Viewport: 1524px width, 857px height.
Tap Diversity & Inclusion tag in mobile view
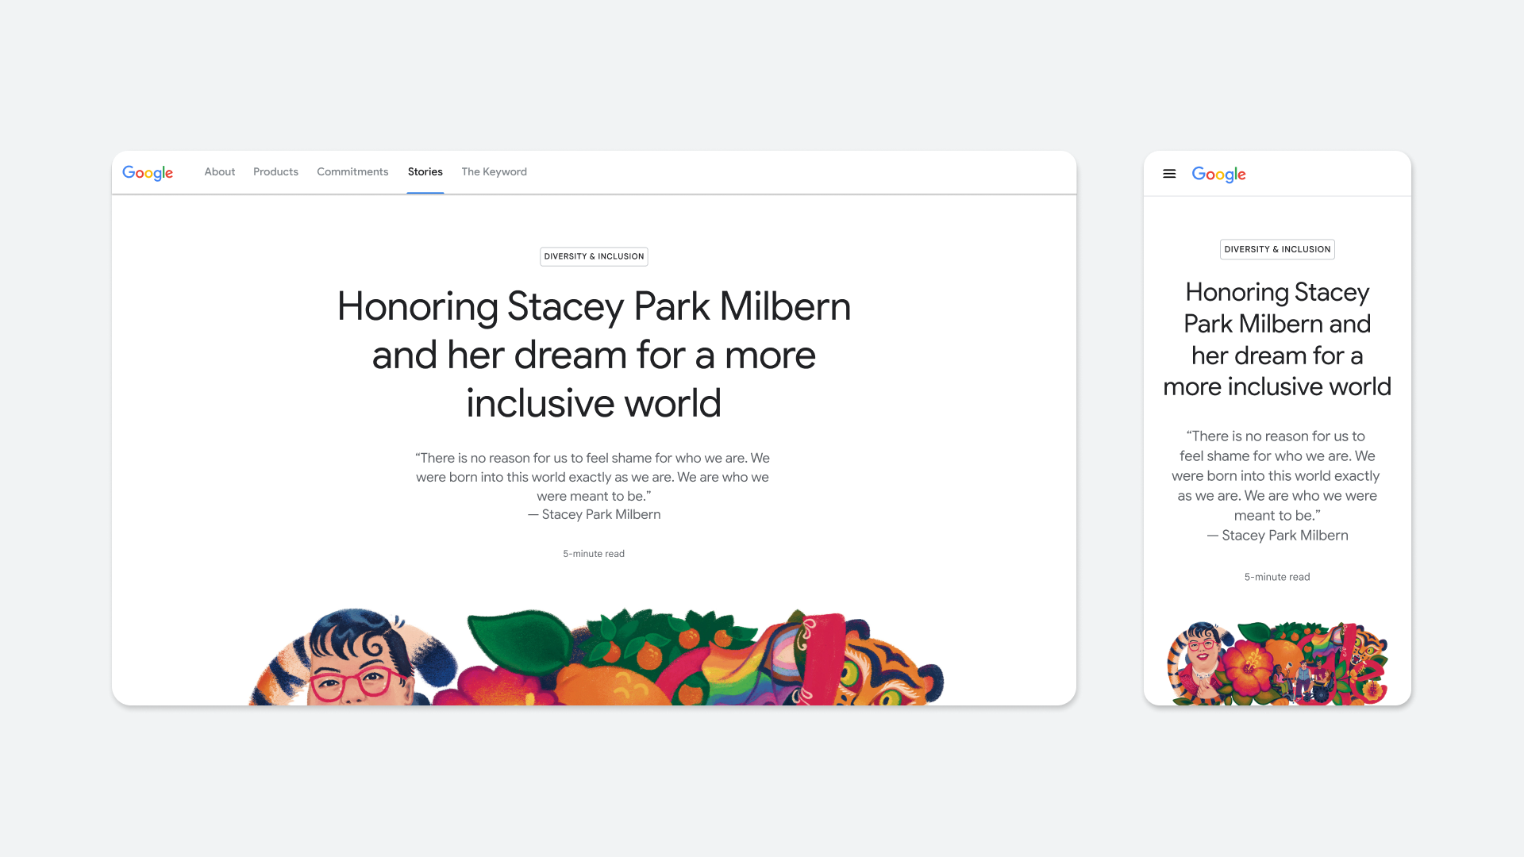click(x=1277, y=249)
